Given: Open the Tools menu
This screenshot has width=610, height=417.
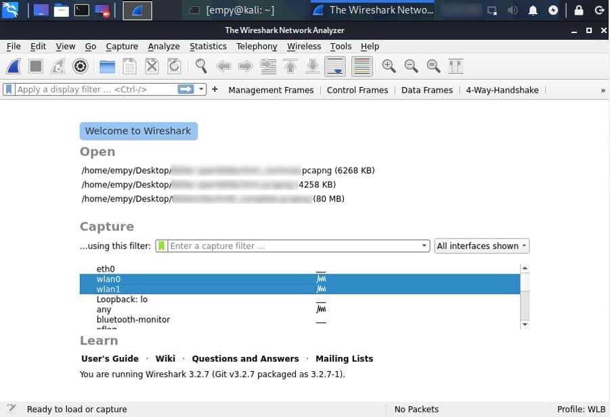Looking at the screenshot, I should [341, 46].
